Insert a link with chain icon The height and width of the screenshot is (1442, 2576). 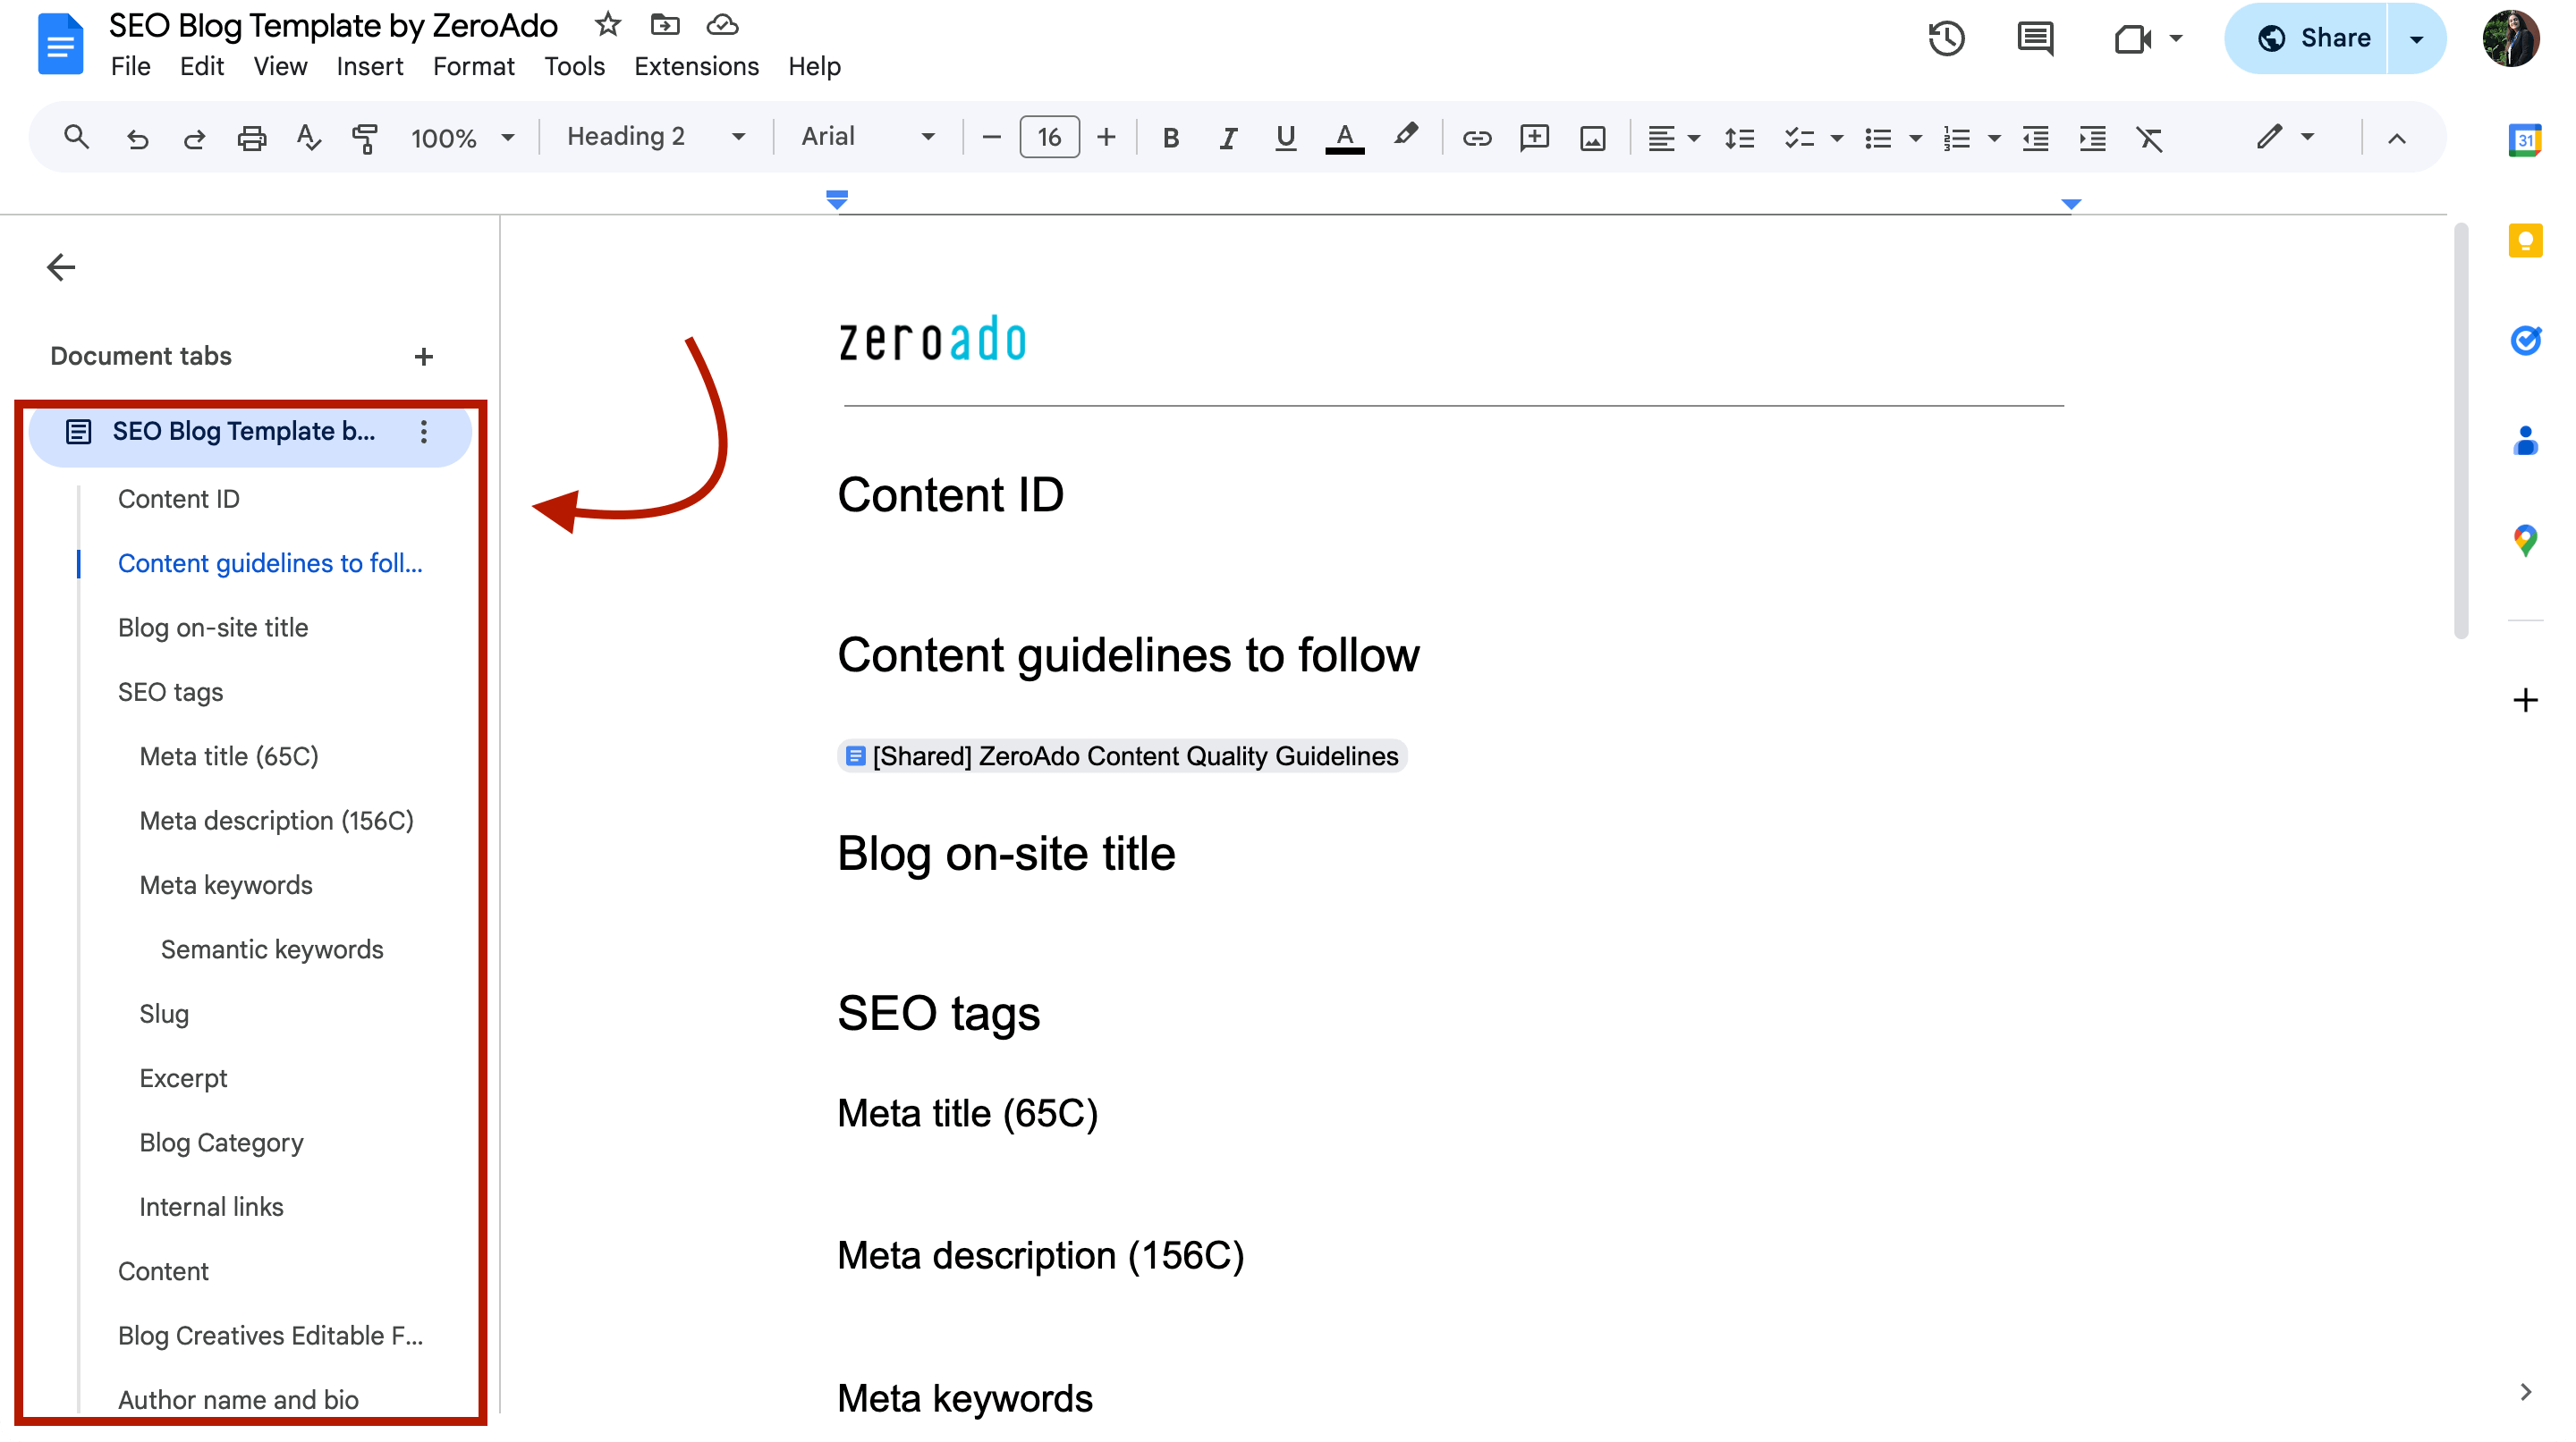tap(1476, 138)
